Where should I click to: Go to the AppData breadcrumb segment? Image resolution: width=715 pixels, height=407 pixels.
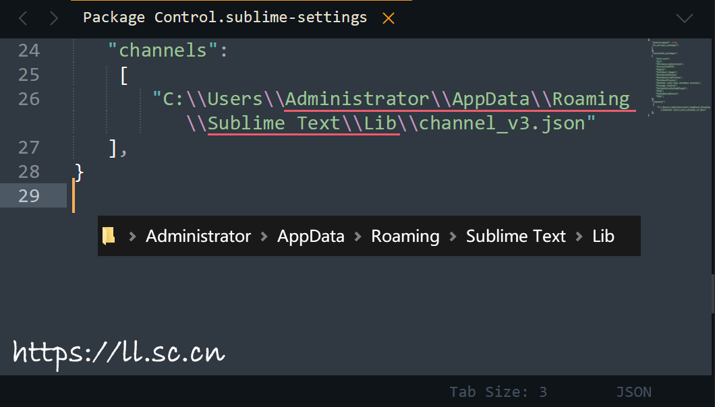pos(311,237)
